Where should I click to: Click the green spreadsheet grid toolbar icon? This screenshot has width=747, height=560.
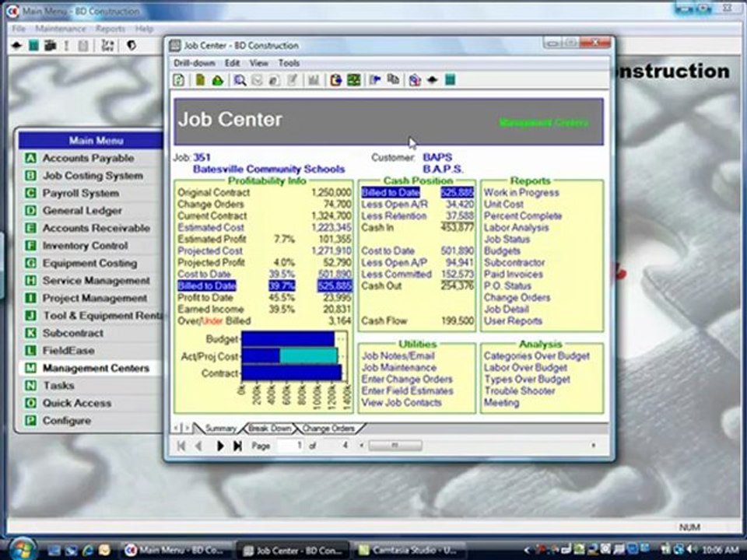coord(353,80)
